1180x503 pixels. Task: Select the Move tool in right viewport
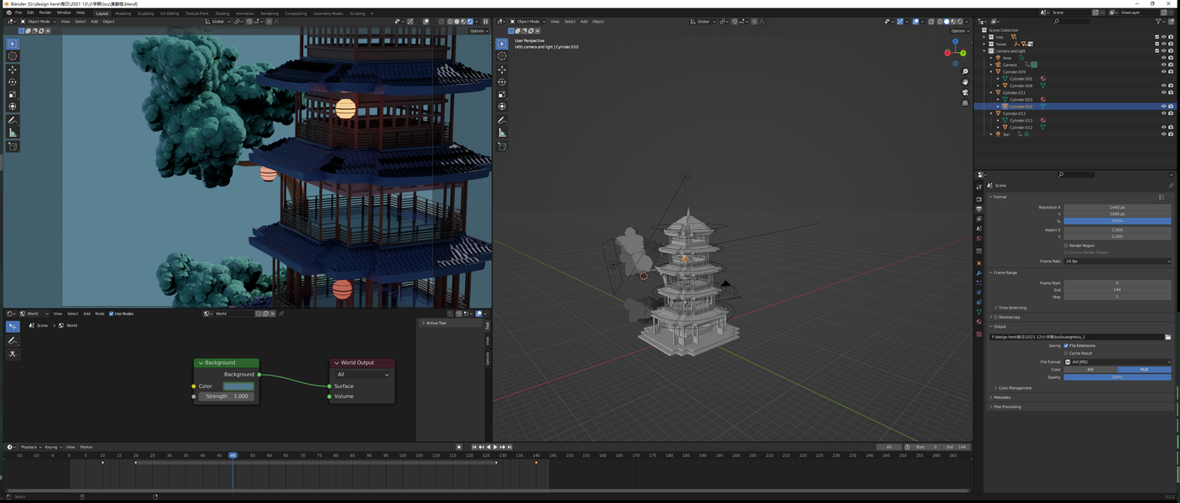tap(502, 70)
